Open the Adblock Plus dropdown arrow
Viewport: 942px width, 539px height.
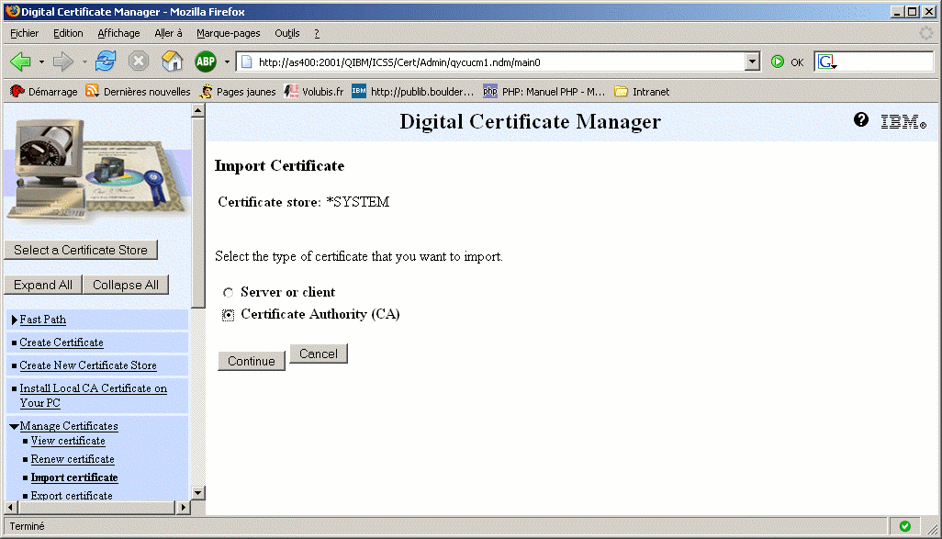pyautogui.click(x=227, y=62)
